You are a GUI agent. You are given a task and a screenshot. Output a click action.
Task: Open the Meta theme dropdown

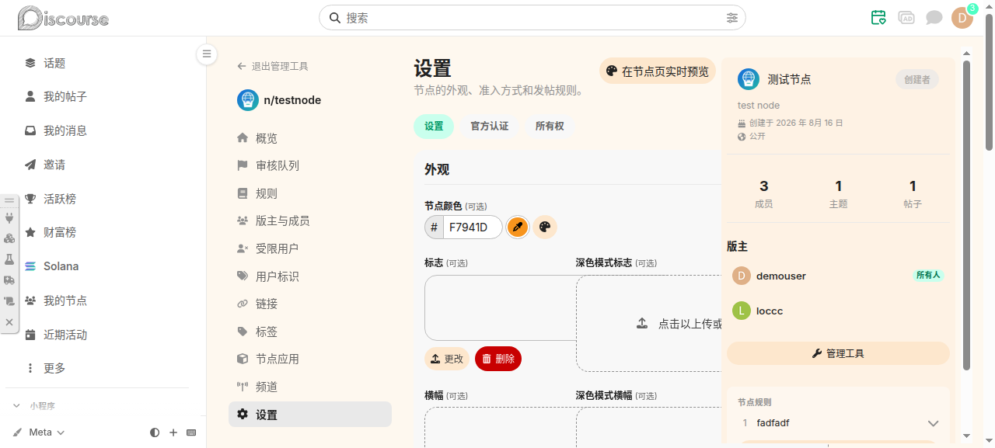click(x=39, y=432)
